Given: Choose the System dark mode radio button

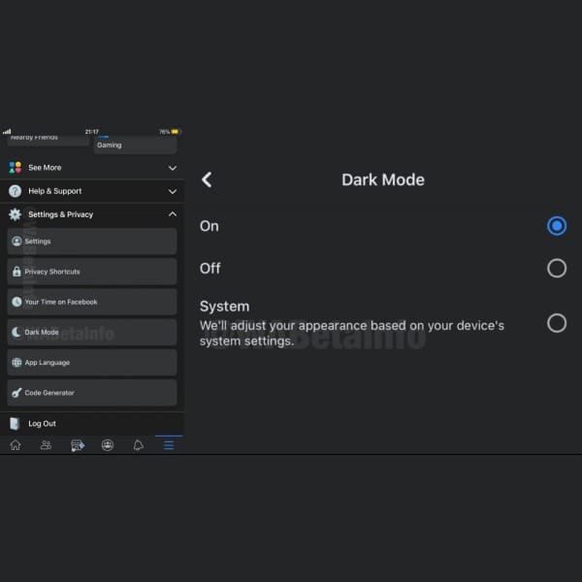Looking at the screenshot, I should [x=556, y=323].
